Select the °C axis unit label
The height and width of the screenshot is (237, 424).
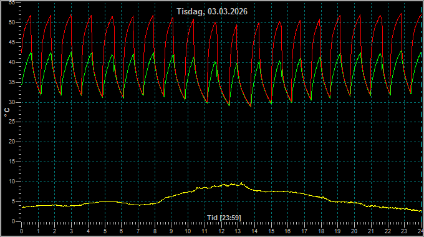(x=7, y=112)
